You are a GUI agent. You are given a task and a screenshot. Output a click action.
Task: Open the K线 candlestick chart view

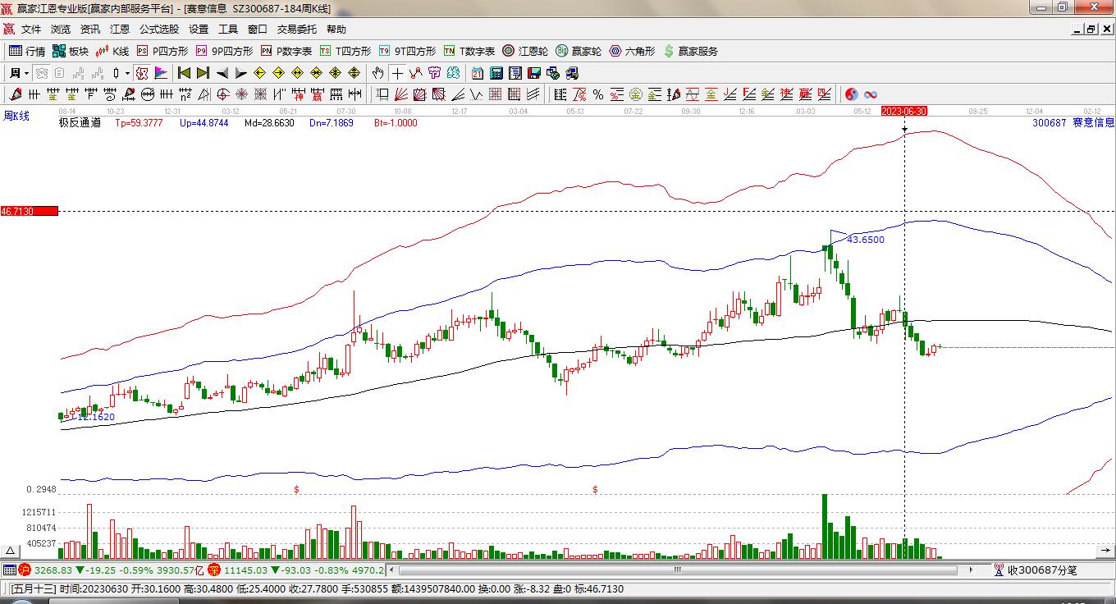tap(112, 51)
